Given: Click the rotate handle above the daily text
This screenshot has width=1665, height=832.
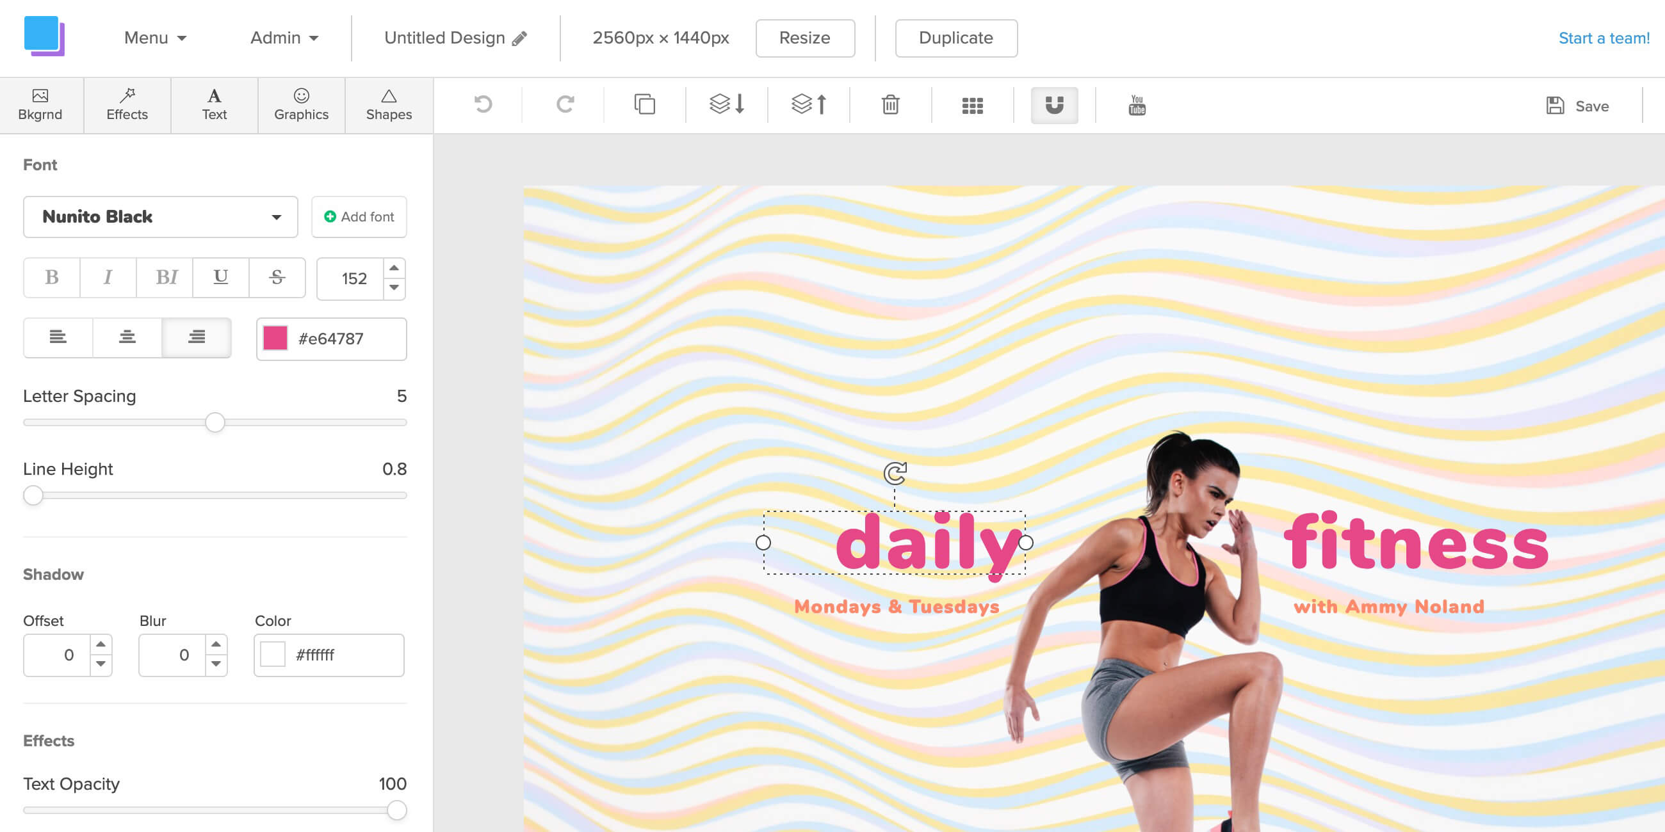Looking at the screenshot, I should pos(895,473).
